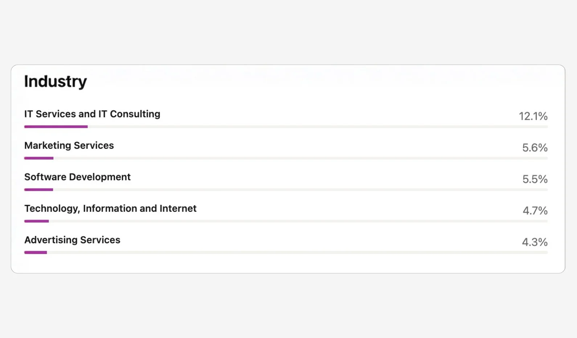
Task: Click the Marketing Services purple bar
Action: [39, 158]
